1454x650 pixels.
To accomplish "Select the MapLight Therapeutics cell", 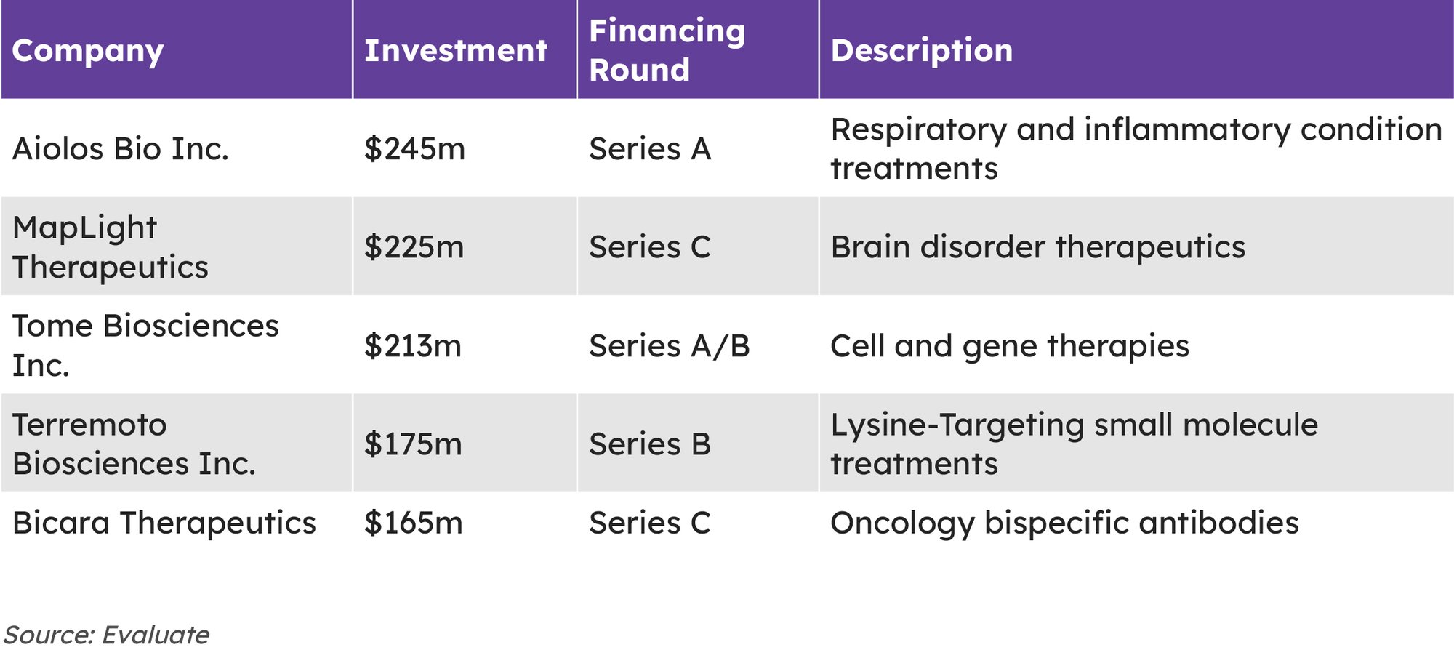I will (x=111, y=247).
